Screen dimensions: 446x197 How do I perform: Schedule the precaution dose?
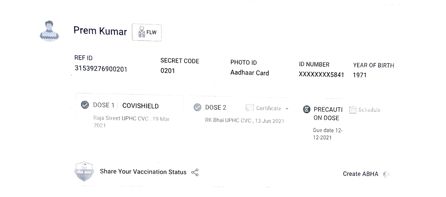pos(369,110)
